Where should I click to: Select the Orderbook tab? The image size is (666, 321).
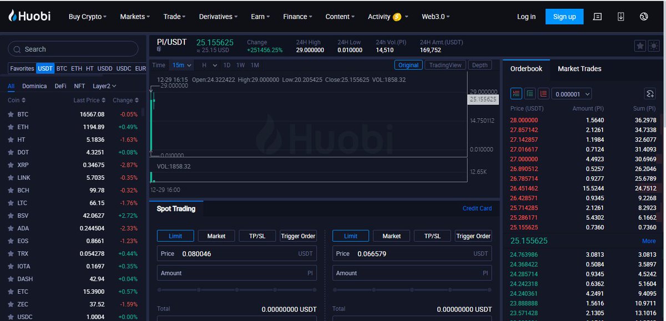point(526,69)
